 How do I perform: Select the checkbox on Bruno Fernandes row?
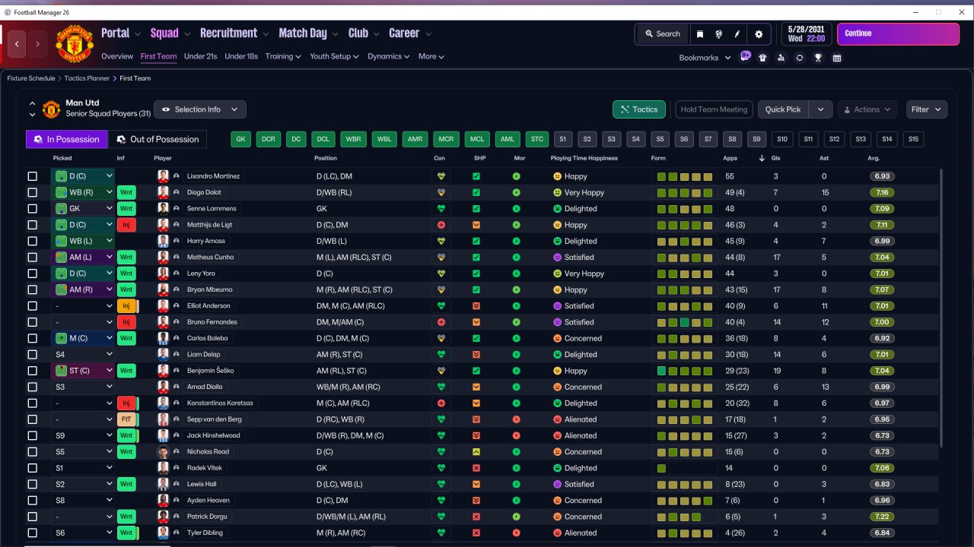coord(32,322)
